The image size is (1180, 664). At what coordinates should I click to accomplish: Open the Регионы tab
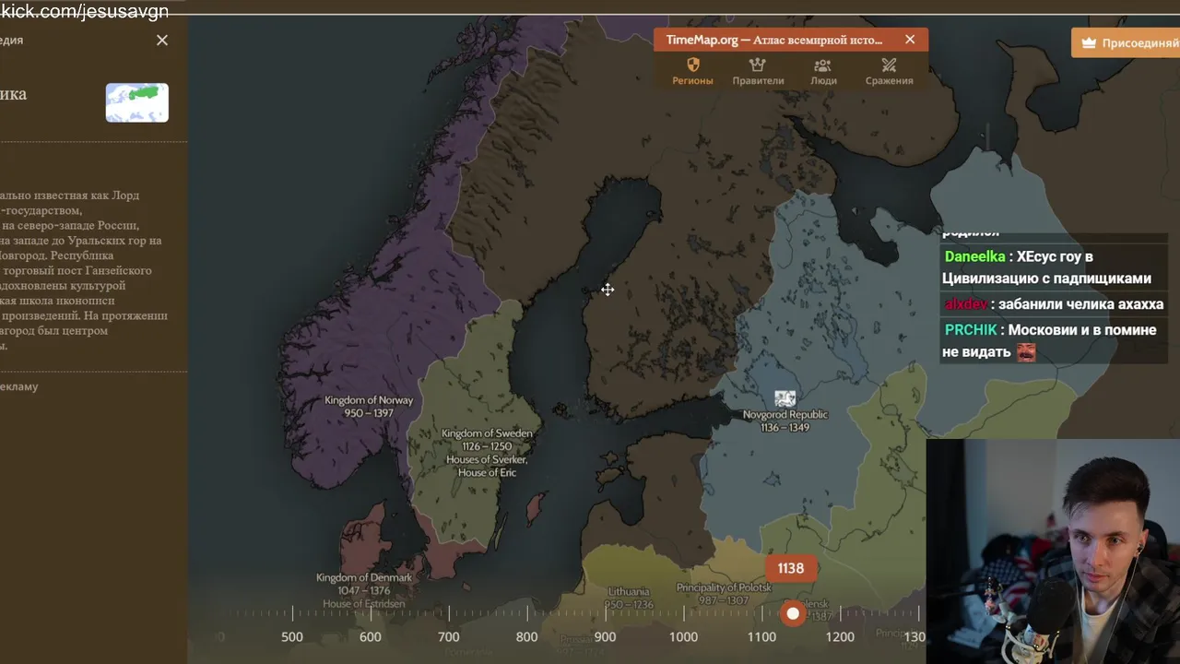click(x=692, y=71)
